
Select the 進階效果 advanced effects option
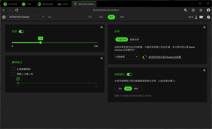(x=134, y=39)
